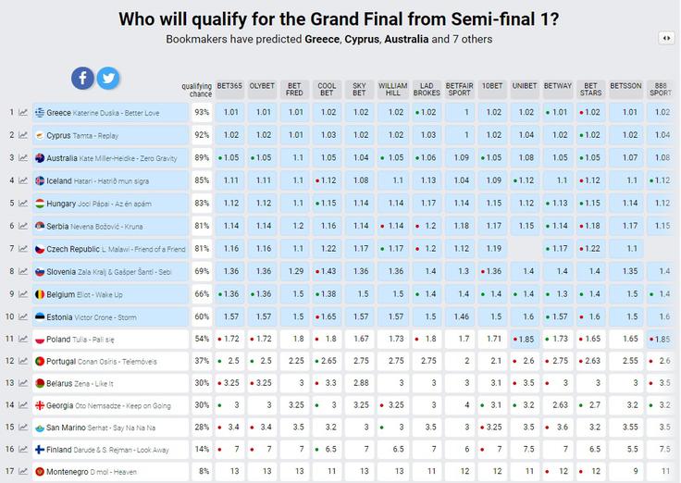Click Bet365's 1.05 odds for Australia
Viewport: 681px width, 483px height.
229,157
